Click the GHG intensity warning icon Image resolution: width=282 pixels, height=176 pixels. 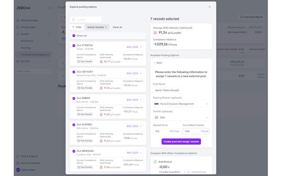point(155,33)
